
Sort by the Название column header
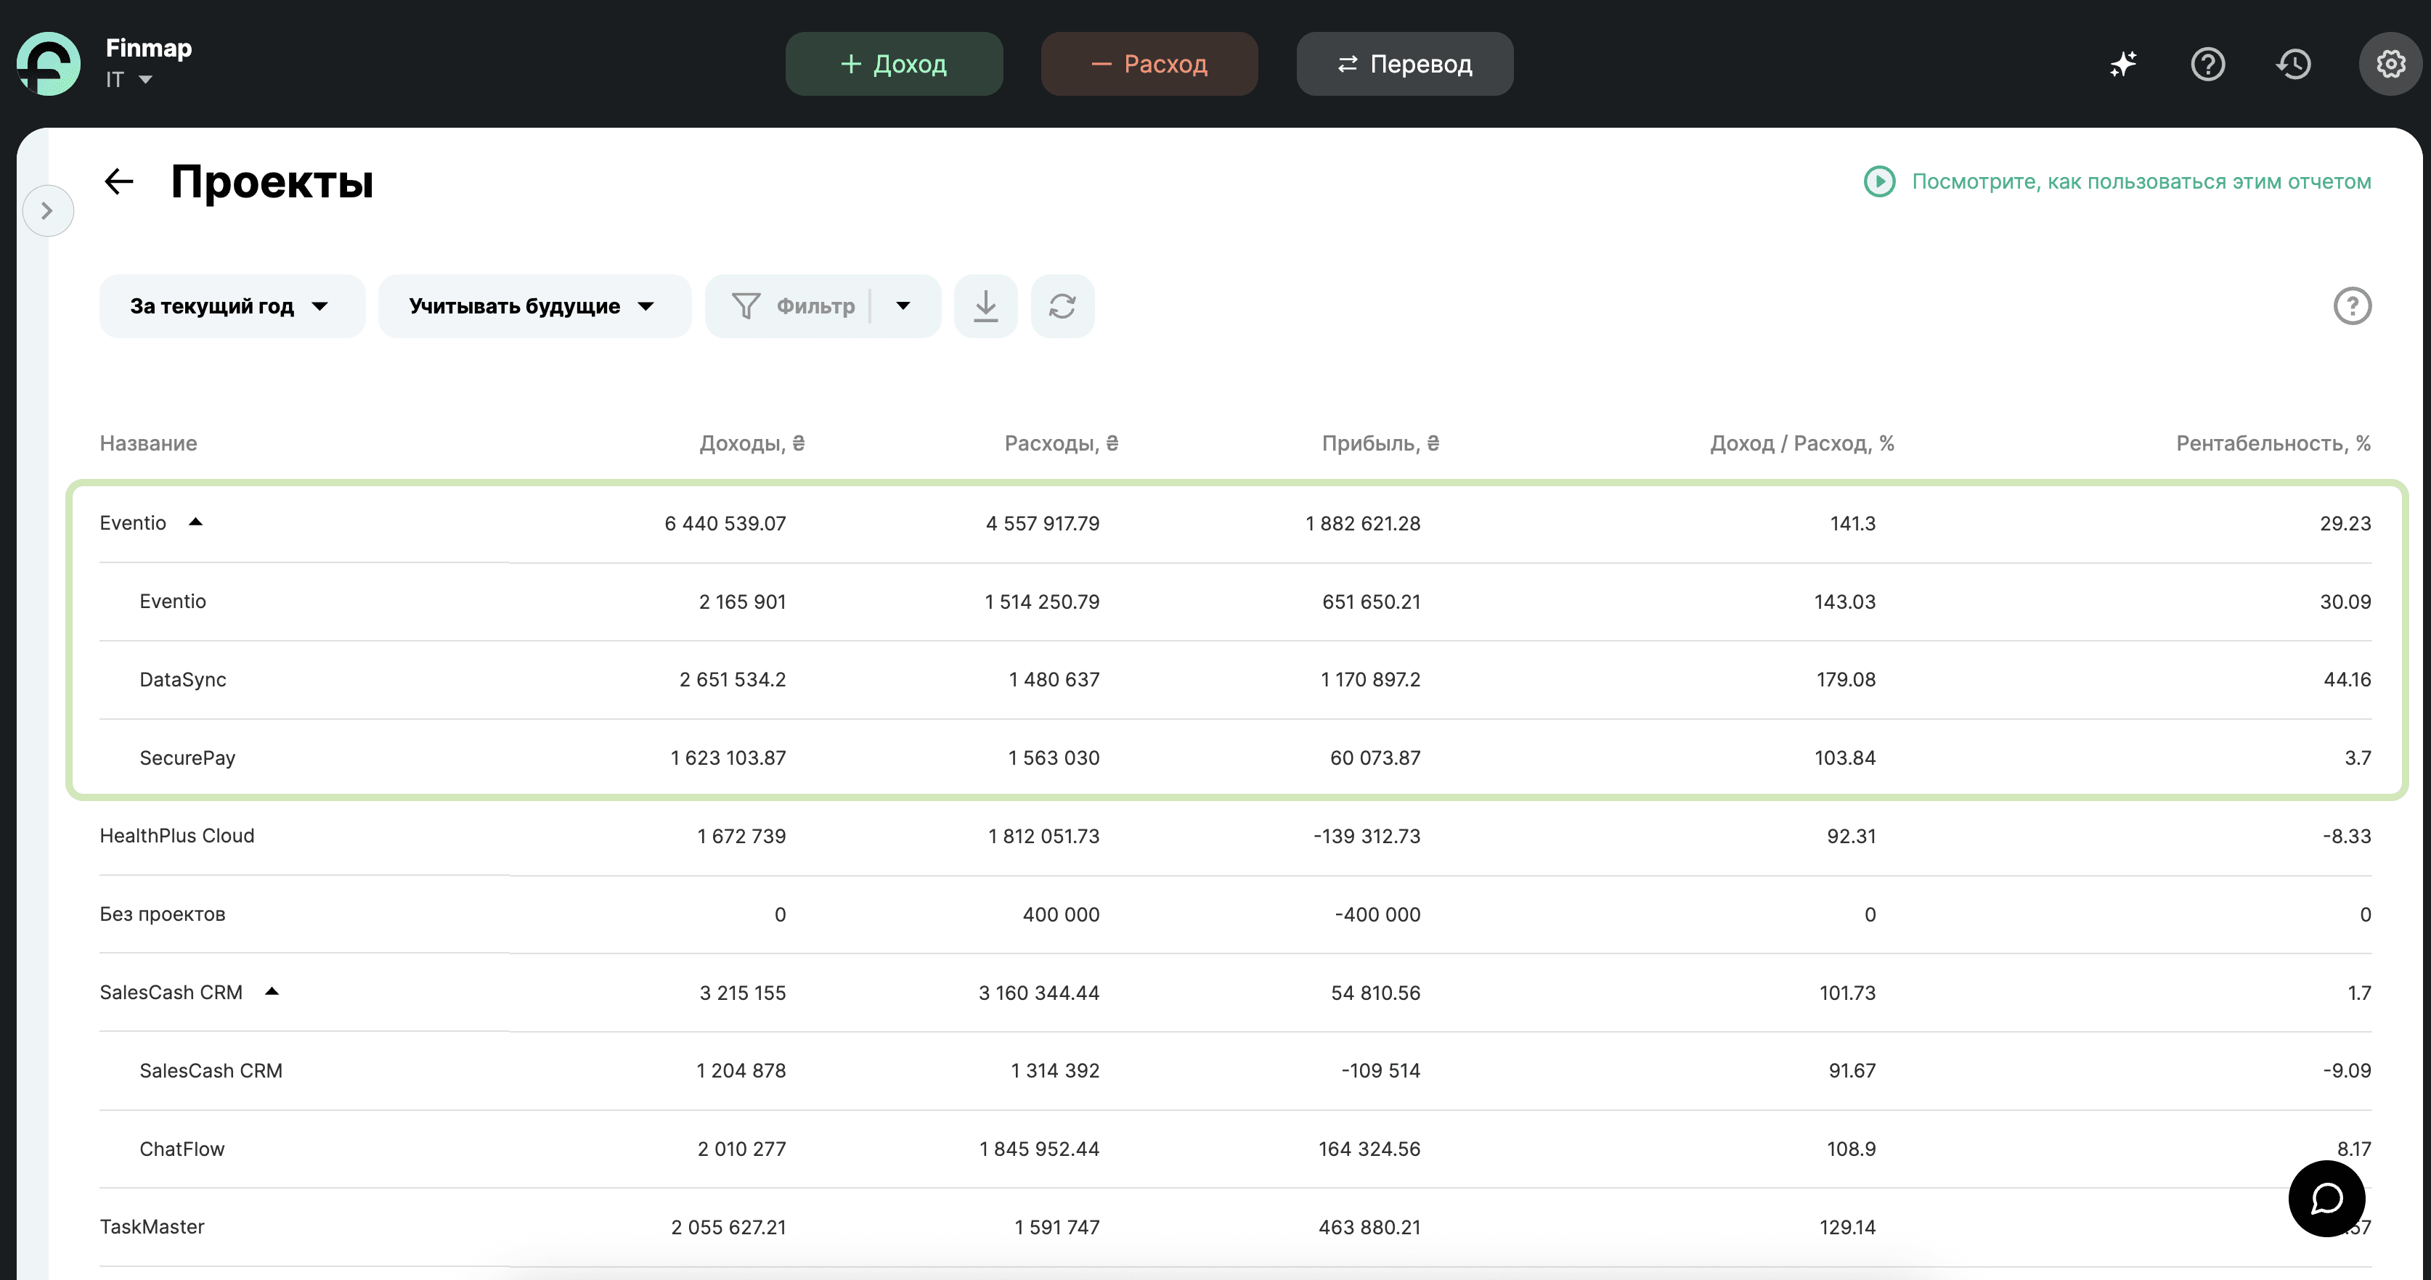[148, 443]
